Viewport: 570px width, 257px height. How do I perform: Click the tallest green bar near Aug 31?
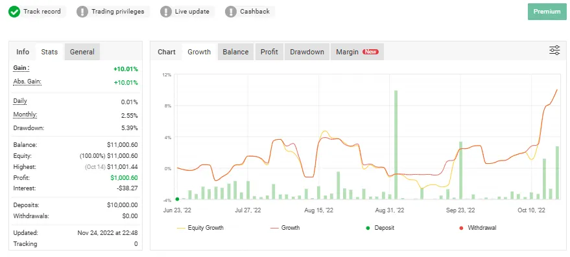396,144
